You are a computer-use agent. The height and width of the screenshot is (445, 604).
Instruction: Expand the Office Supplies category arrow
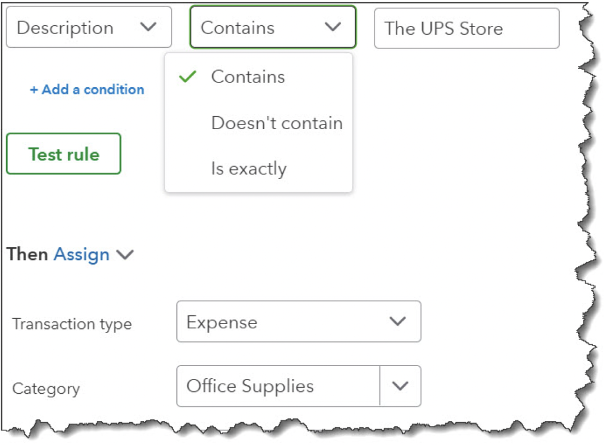point(401,385)
